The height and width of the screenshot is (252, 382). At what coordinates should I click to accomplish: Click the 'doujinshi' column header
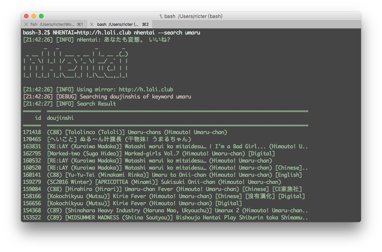pos(60,118)
